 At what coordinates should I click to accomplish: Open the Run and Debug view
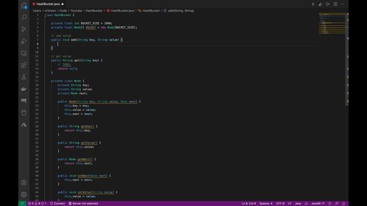click(x=24, y=41)
